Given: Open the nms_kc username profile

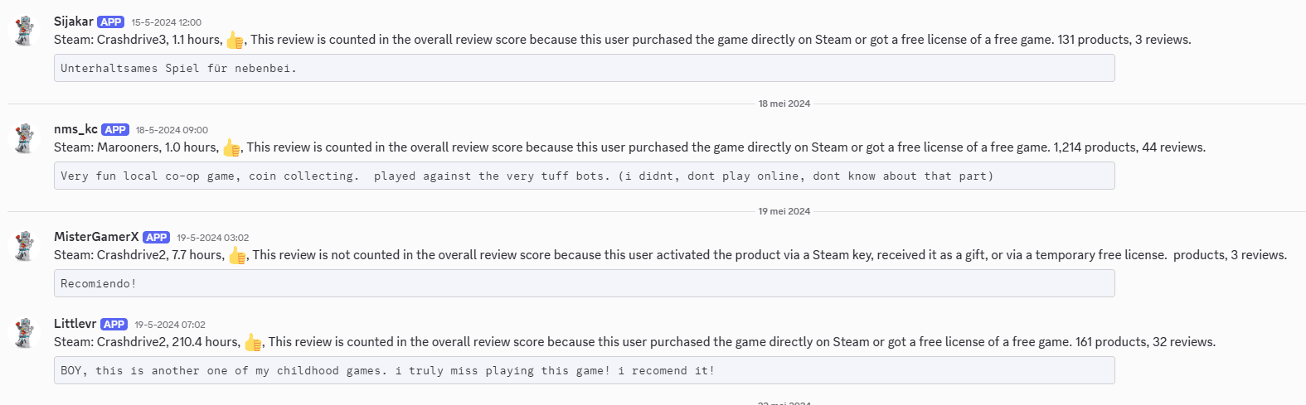Looking at the screenshot, I should pyautogui.click(x=75, y=129).
